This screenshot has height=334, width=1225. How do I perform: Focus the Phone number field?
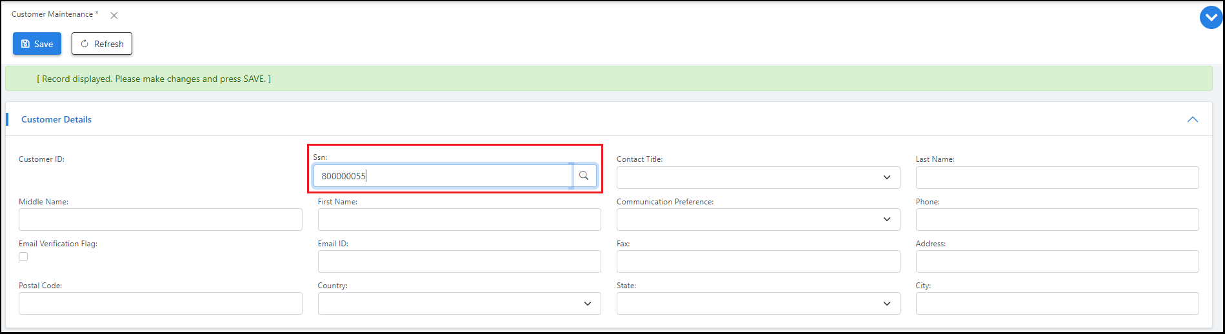coord(1057,219)
